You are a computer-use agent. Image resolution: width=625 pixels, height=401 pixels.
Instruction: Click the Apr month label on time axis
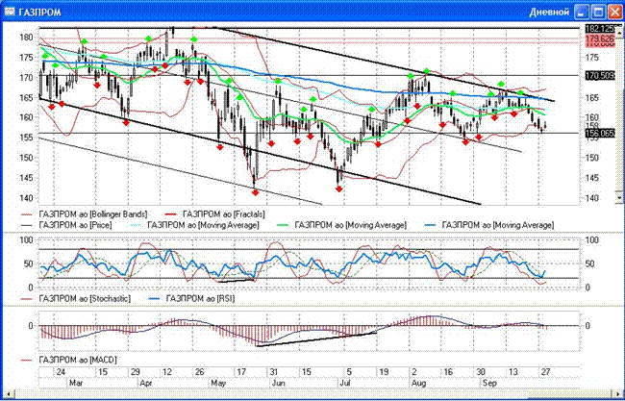click(146, 383)
